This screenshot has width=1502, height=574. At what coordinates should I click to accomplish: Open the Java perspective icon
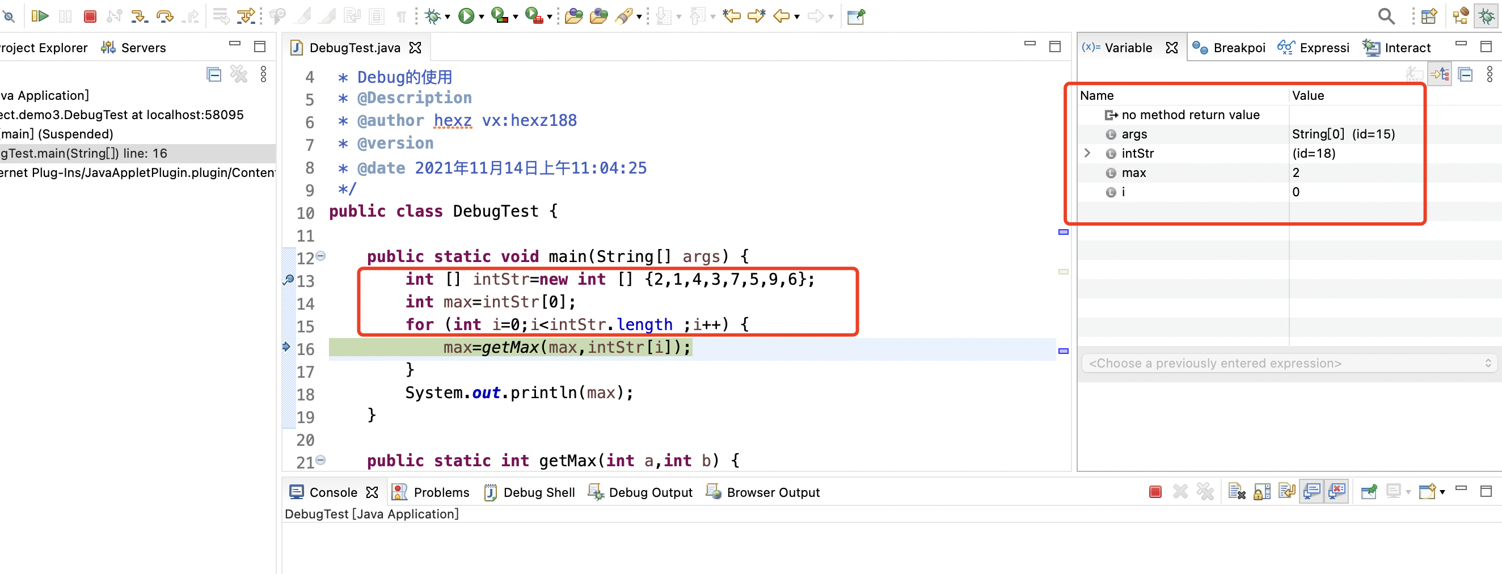[x=1461, y=16]
